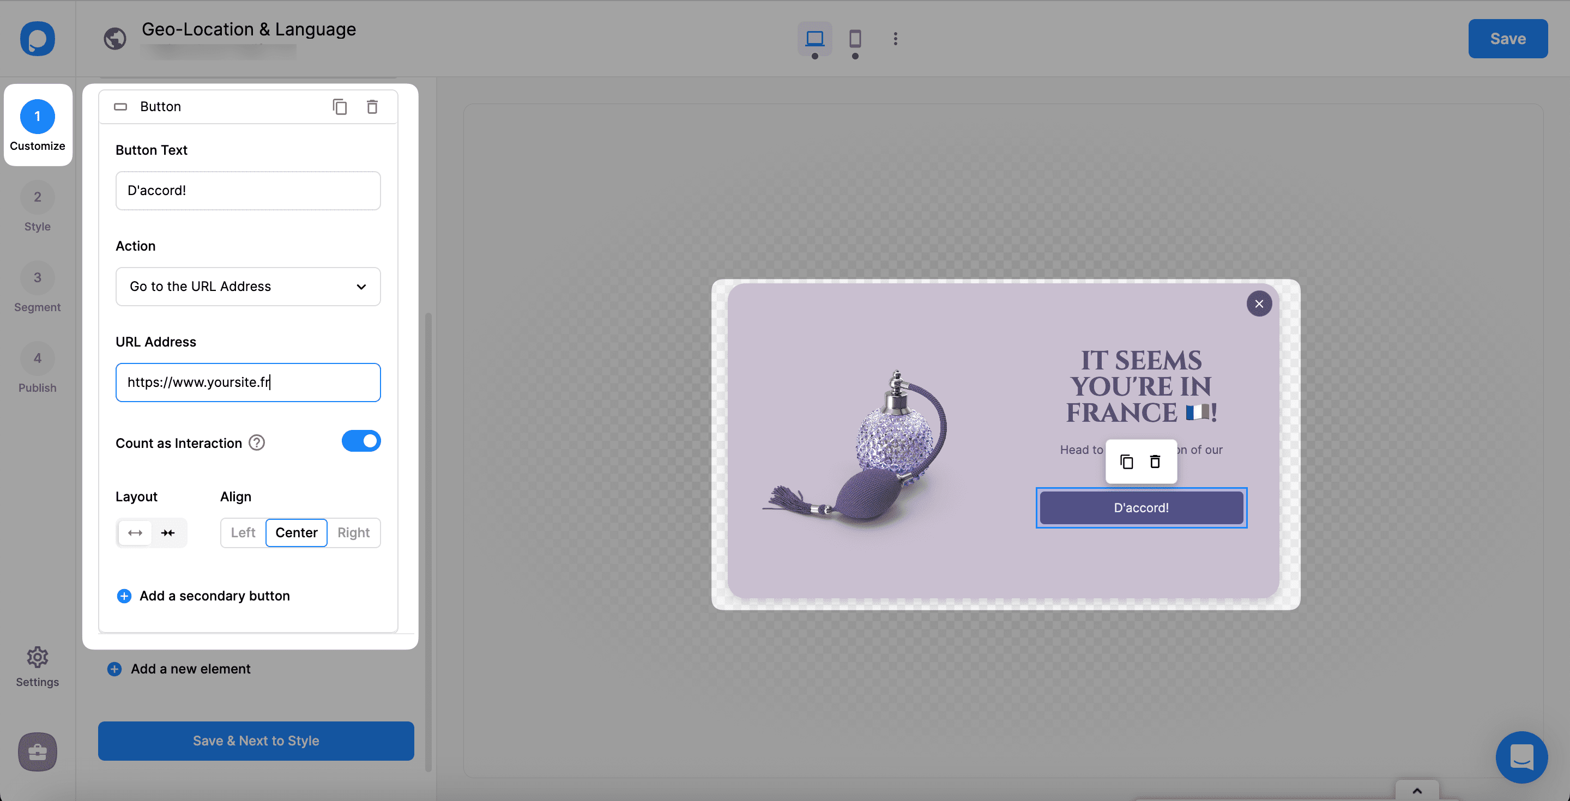This screenshot has width=1570, height=801.
Task: Align button to Left
Action: pos(243,533)
